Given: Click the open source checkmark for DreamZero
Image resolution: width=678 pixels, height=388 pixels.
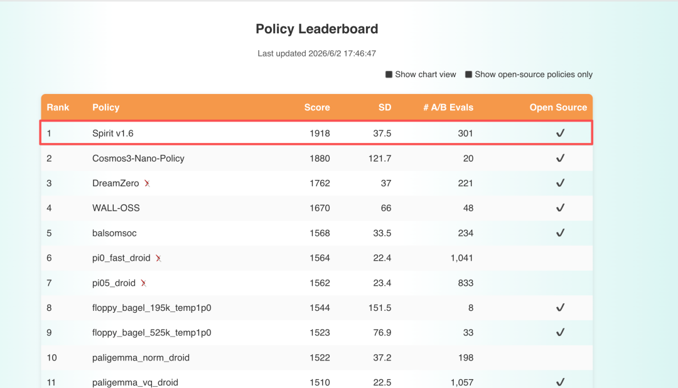Looking at the screenshot, I should [561, 183].
